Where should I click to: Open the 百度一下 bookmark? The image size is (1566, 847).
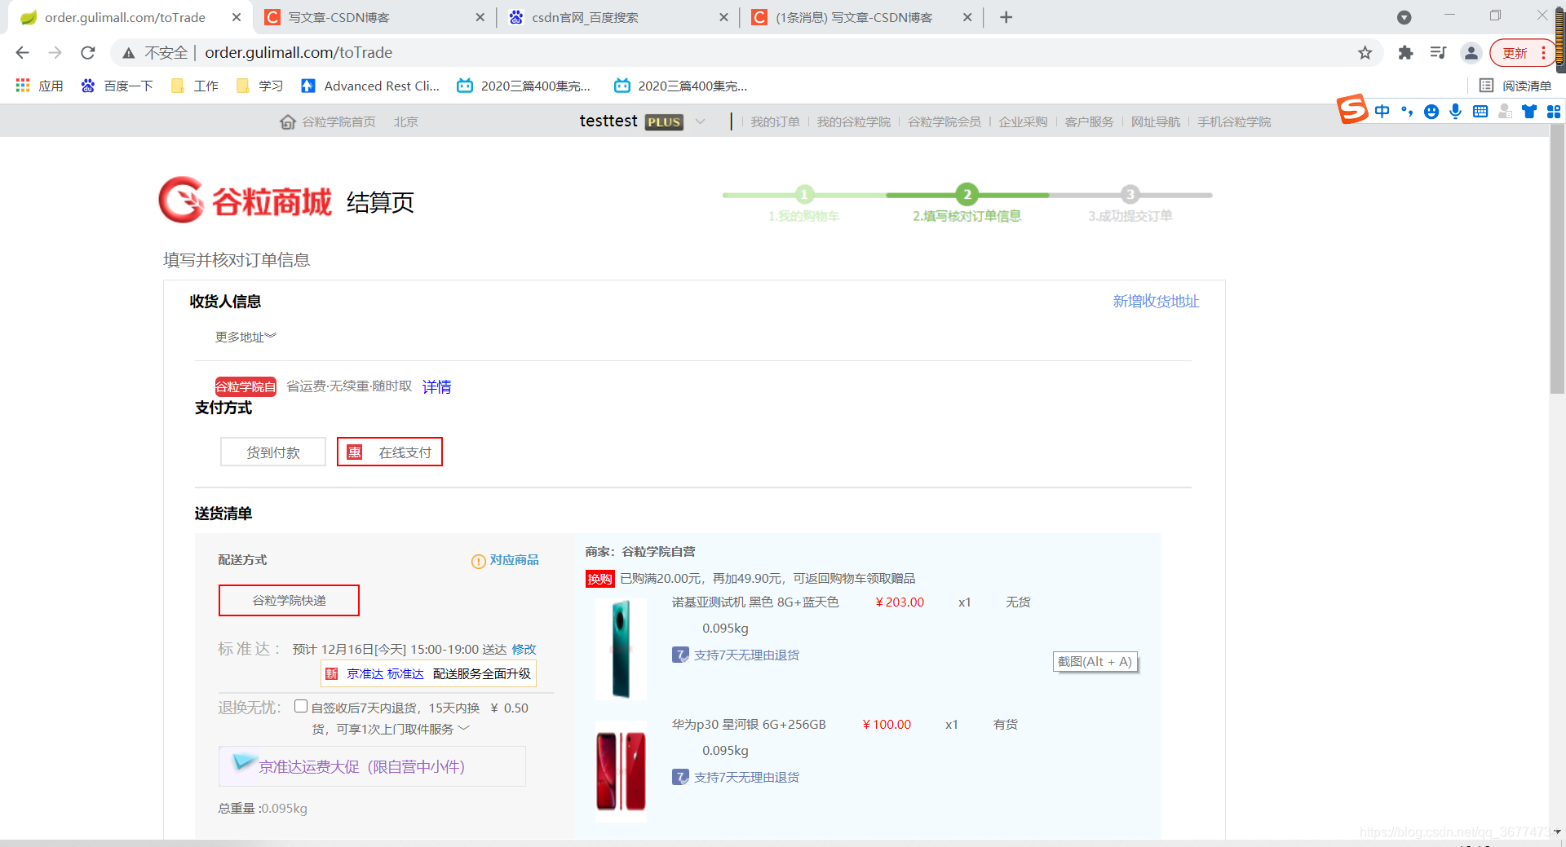[117, 86]
